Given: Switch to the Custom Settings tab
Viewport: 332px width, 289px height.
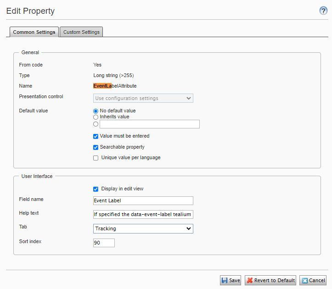Looking at the screenshot, I should [x=81, y=32].
